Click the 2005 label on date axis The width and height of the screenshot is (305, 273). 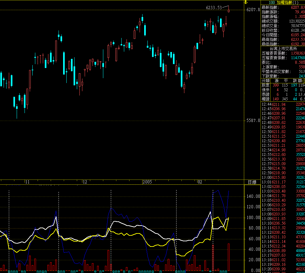[x=147, y=182]
